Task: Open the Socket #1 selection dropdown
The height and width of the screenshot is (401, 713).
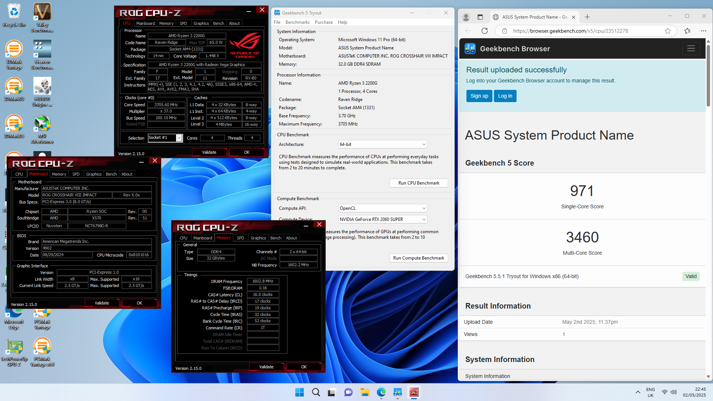Action: (165, 138)
